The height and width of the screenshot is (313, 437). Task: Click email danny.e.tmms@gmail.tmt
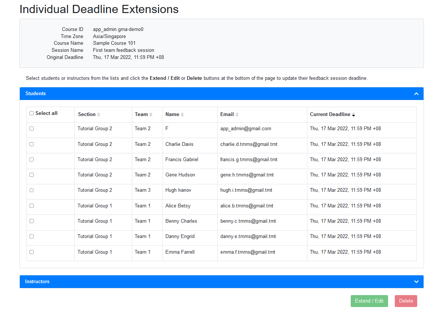click(x=248, y=237)
